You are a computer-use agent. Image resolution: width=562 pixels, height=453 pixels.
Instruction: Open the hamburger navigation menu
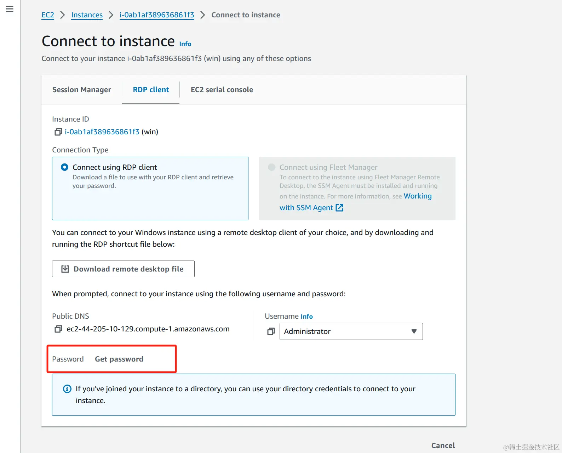[10, 9]
